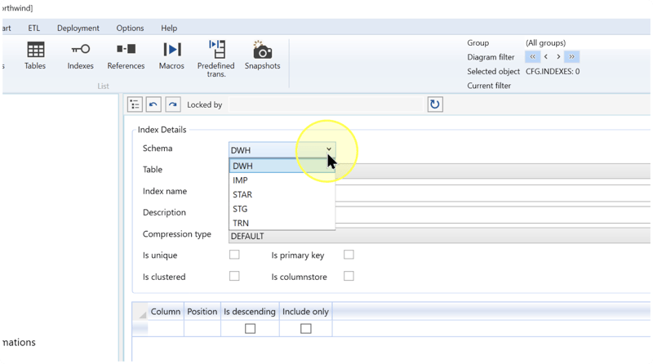Click the empty Column cell in grid row

coord(166,329)
